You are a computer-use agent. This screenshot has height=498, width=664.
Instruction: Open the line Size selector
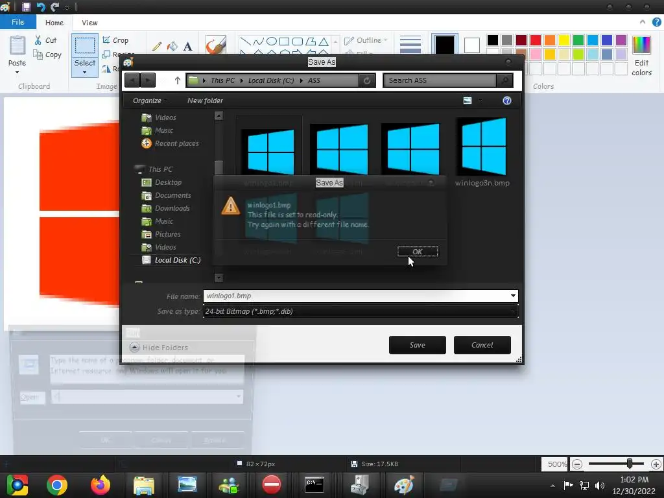(x=410, y=45)
